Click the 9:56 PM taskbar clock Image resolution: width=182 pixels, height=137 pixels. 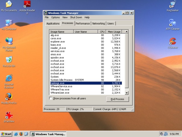point(174,134)
